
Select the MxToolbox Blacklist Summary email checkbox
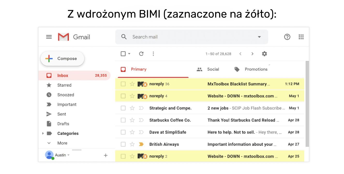click(123, 84)
